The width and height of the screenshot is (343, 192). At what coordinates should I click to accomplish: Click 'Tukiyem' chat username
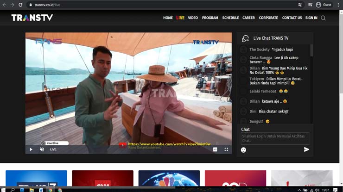coord(257,79)
